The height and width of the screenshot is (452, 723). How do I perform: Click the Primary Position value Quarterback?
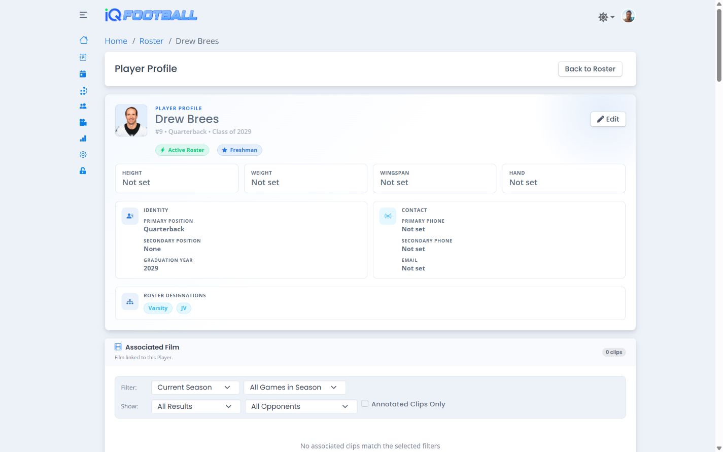click(x=164, y=229)
